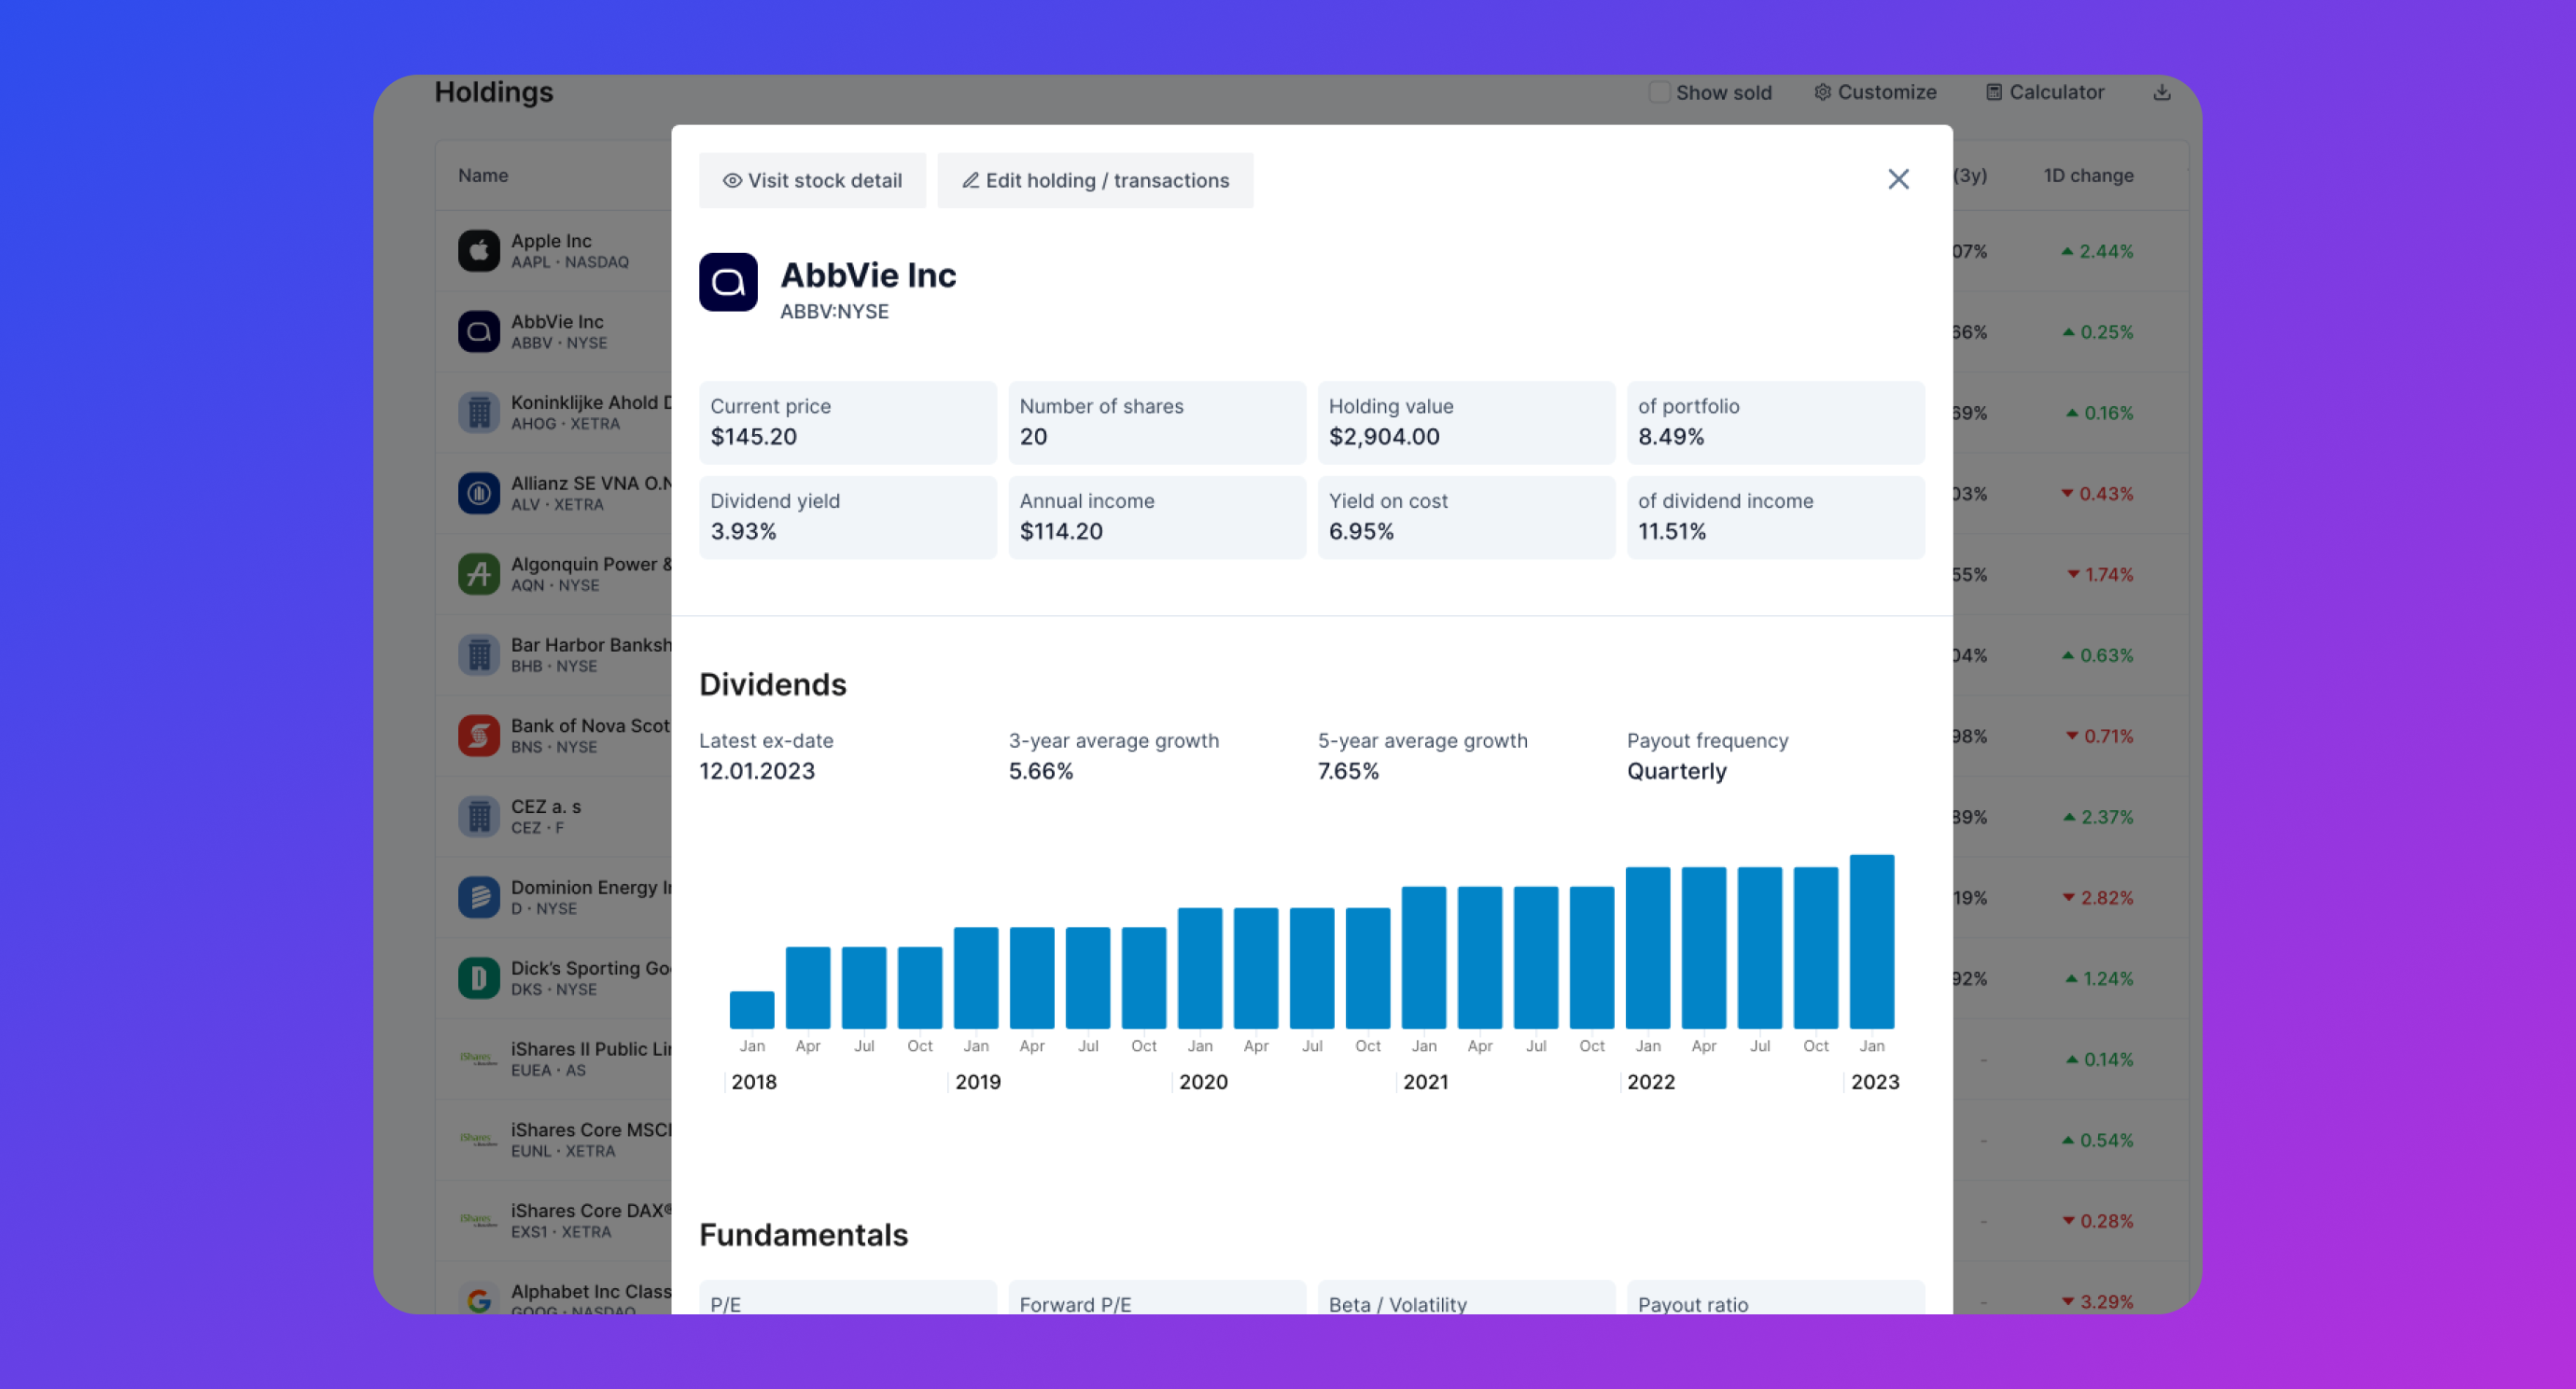Screen dimensions: 2576x1389
Task: Sort holdings by Name column header
Action: [483, 175]
